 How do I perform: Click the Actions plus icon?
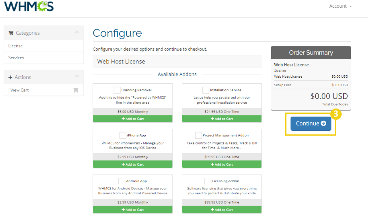pyautogui.click(x=10, y=77)
